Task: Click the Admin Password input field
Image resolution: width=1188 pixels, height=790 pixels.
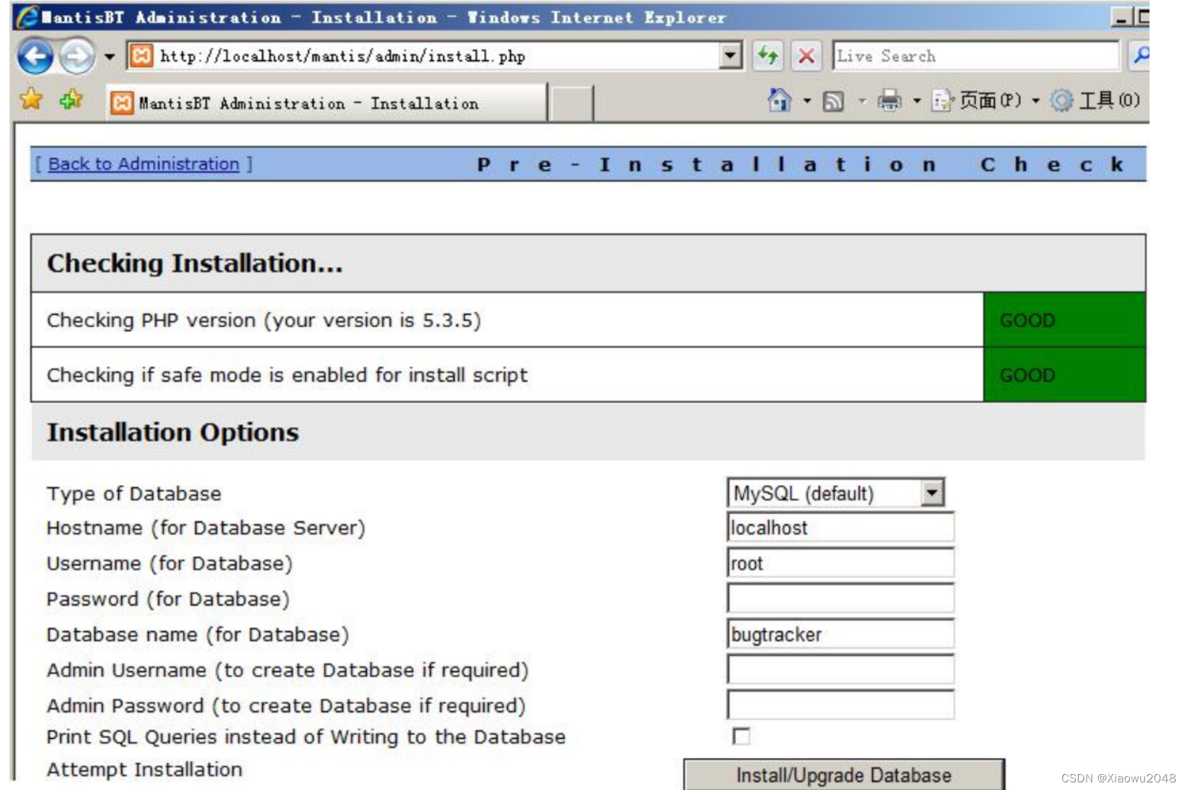Action: pyautogui.click(x=840, y=705)
